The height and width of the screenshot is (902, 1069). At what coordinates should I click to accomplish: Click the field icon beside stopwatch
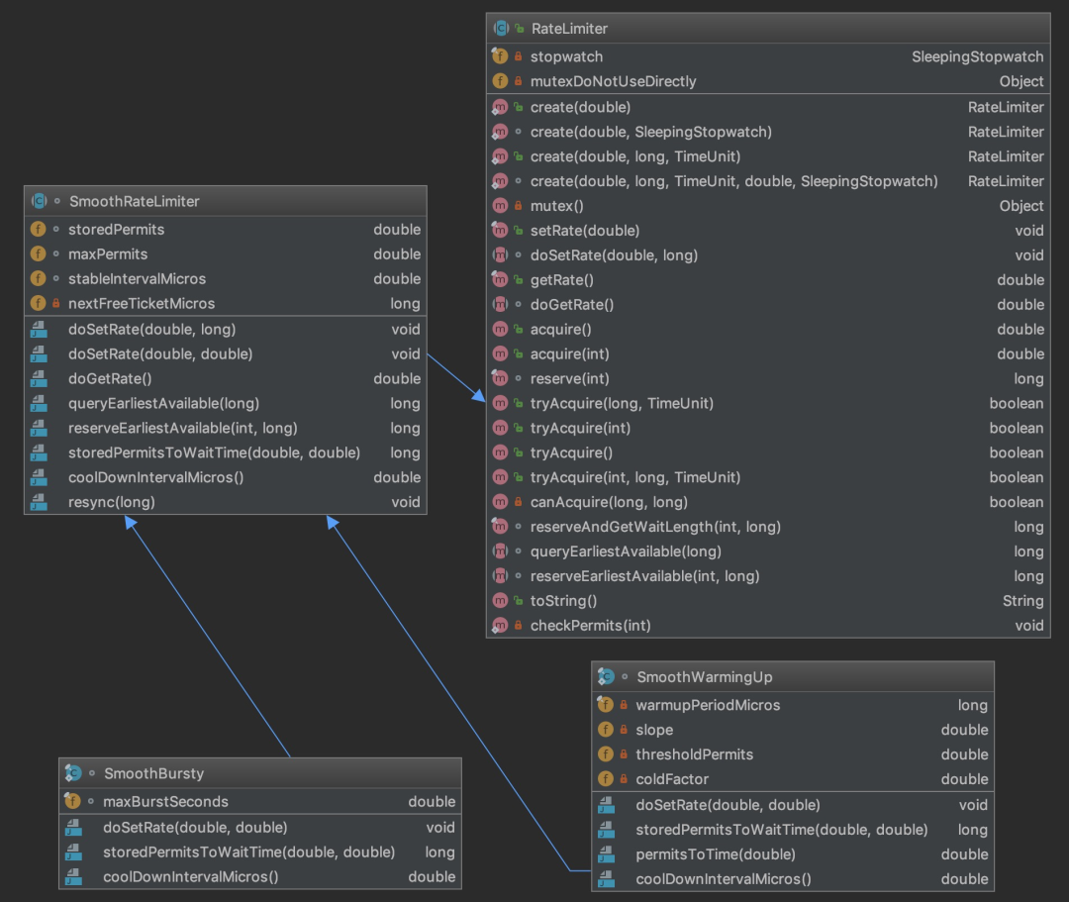500,56
